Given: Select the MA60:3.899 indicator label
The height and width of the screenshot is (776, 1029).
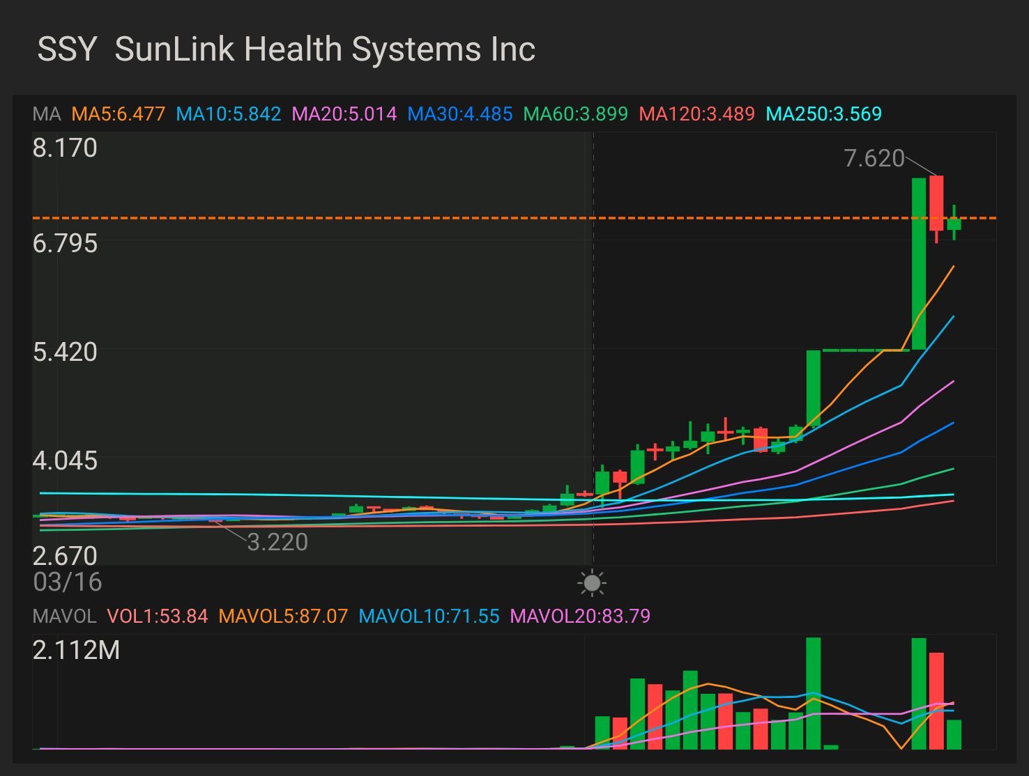Looking at the screenshot, I should pyautogui.click(x=576, y=114).
